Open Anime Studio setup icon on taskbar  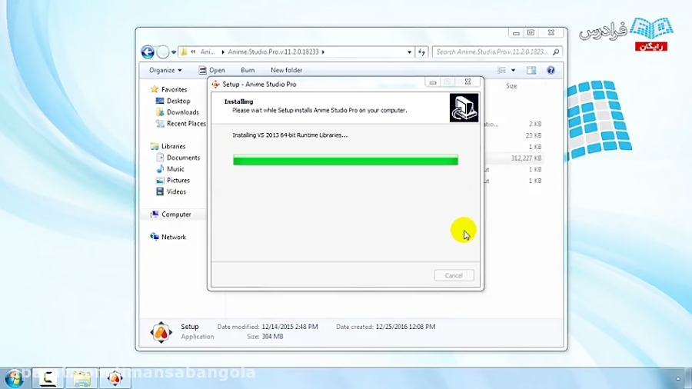coord(115,378)
